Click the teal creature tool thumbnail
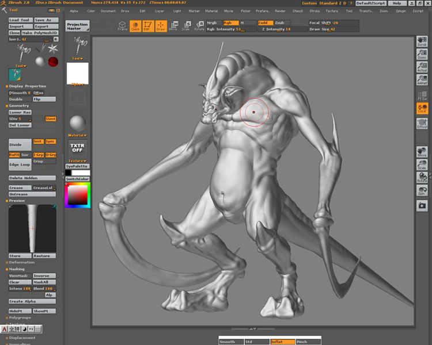The height and width of the screenshot is (345, 432). (x=14, y=75)
